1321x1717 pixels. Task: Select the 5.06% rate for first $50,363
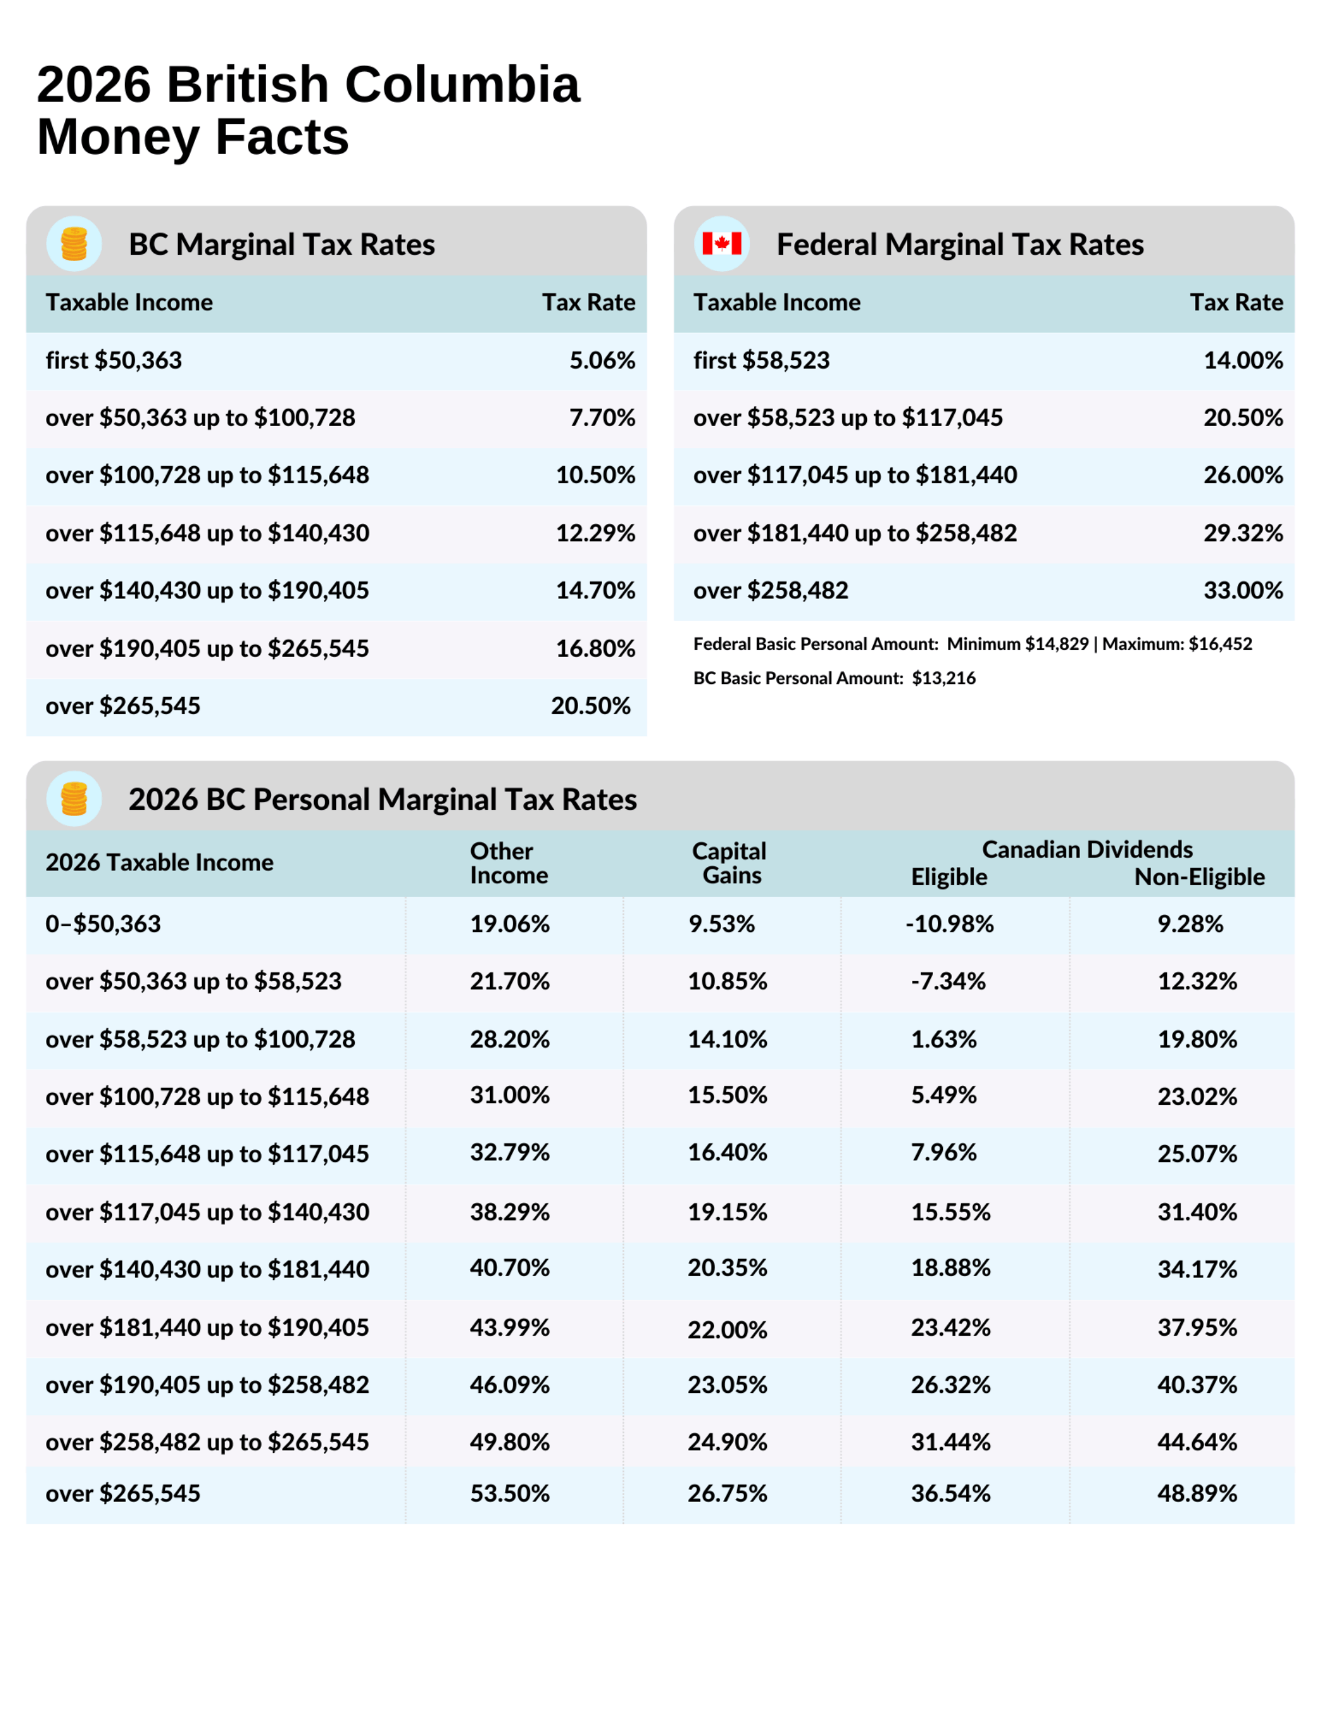pyautogui.click(x=602, y=360)
